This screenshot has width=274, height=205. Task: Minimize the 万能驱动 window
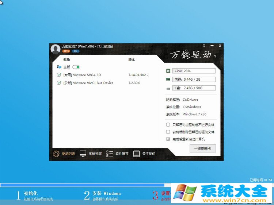click(x=212, y=46)
